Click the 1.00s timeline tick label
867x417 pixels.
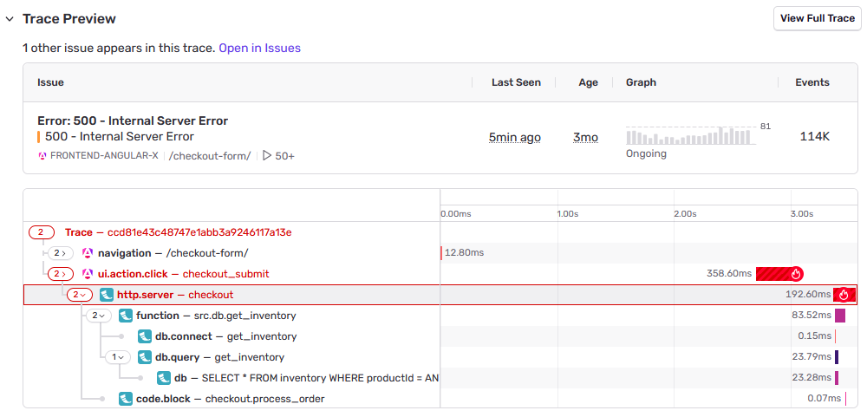click(567, 213)
